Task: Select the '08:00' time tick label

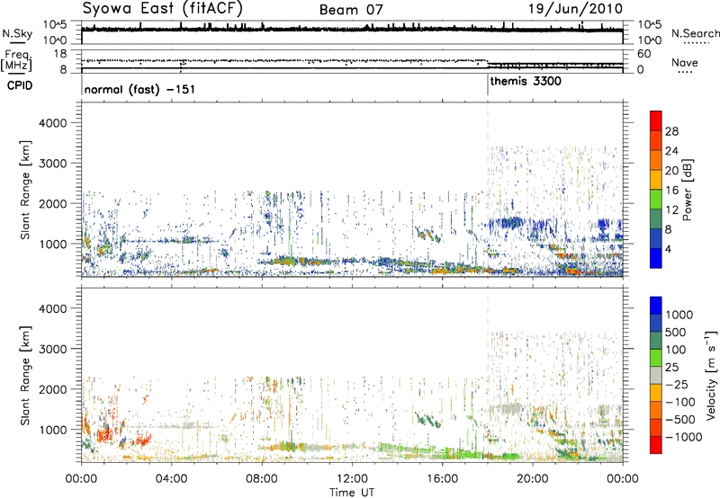Action: point(262,479)
